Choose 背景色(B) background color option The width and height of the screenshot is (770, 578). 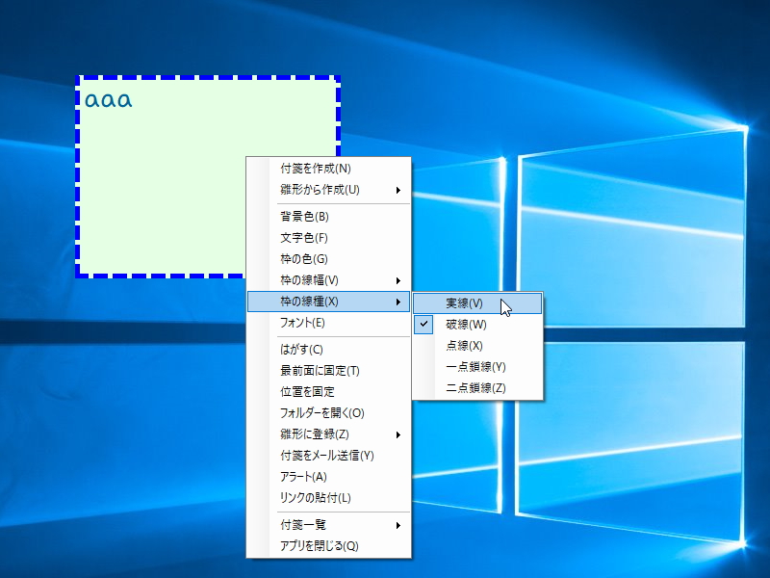328,216
